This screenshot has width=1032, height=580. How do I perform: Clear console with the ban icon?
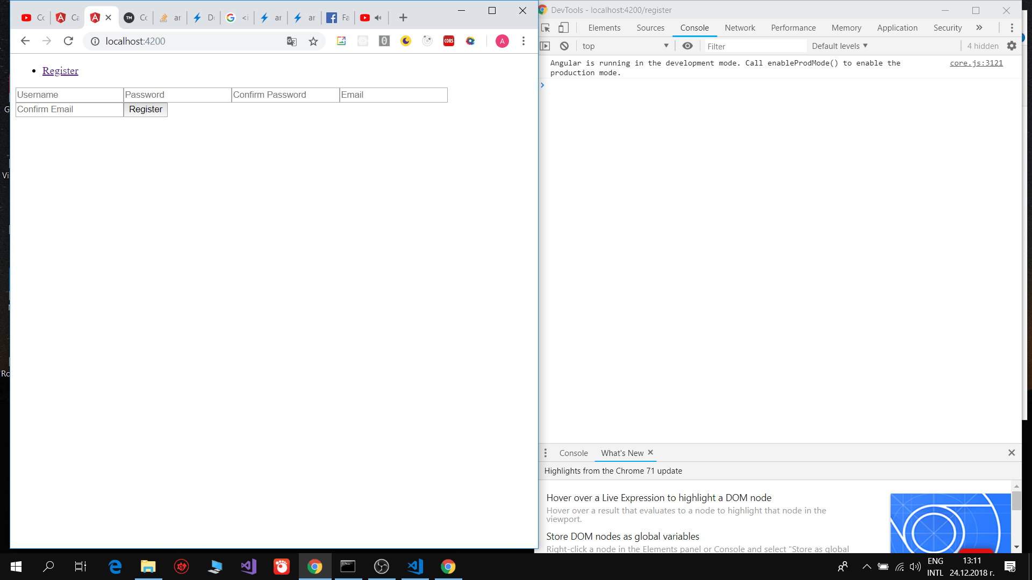click(x=564, y=46)
